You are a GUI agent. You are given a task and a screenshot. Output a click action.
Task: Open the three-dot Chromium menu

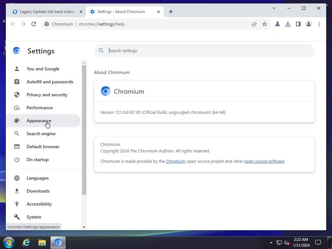point(319,24)
